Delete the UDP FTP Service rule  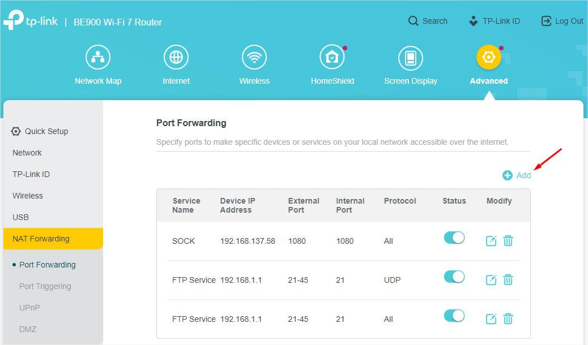pos(508,279)
